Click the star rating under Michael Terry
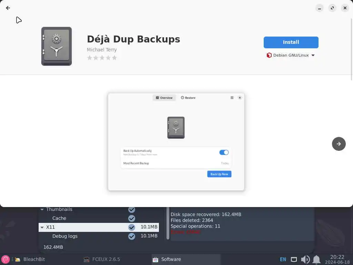This screenshot has width=353, height=265. [x=102, y=58]
